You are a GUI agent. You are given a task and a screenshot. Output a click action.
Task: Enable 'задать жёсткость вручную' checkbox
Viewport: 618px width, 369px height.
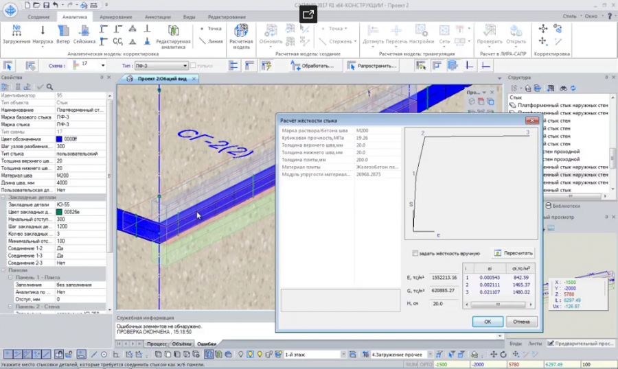tap(415, 253)
